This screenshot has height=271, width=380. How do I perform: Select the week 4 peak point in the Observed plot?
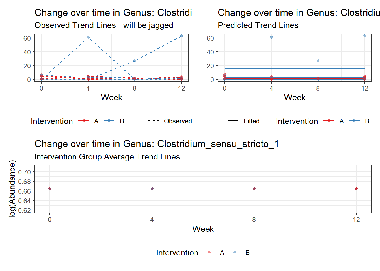(88, 37)
